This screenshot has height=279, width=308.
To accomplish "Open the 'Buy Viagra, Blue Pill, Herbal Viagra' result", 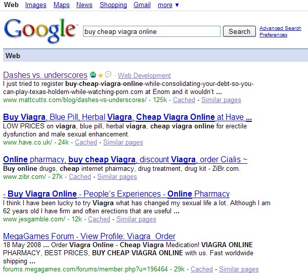I will coord(127,117).
